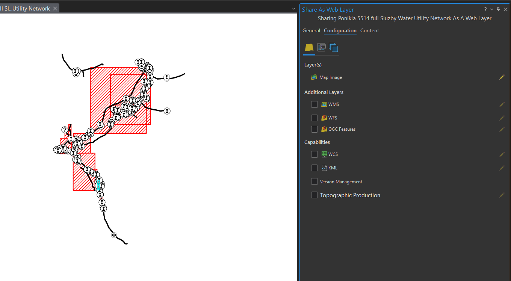Image resolution: width=511 pixels, height=281 pixels.
Task: Click the cyan highlighted feature on the map
Action: pyautogui.click(x=99, y=184)
